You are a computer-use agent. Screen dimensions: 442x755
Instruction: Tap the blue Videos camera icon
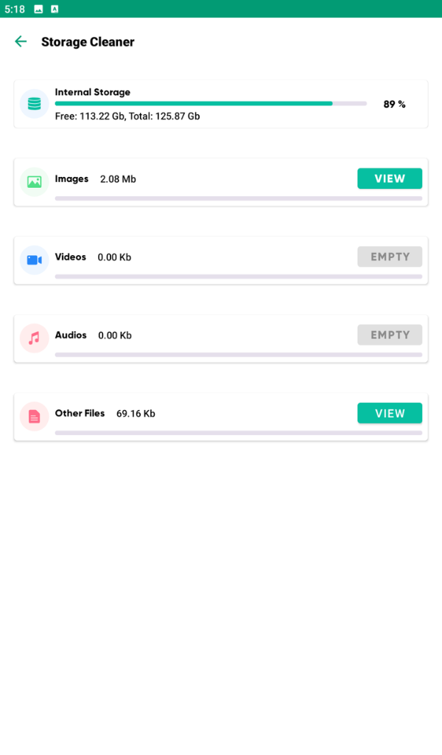34,260
